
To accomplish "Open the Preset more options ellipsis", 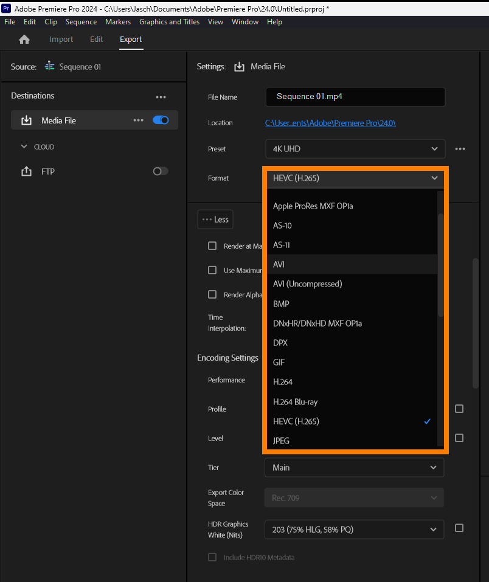I will click(460, 149).
